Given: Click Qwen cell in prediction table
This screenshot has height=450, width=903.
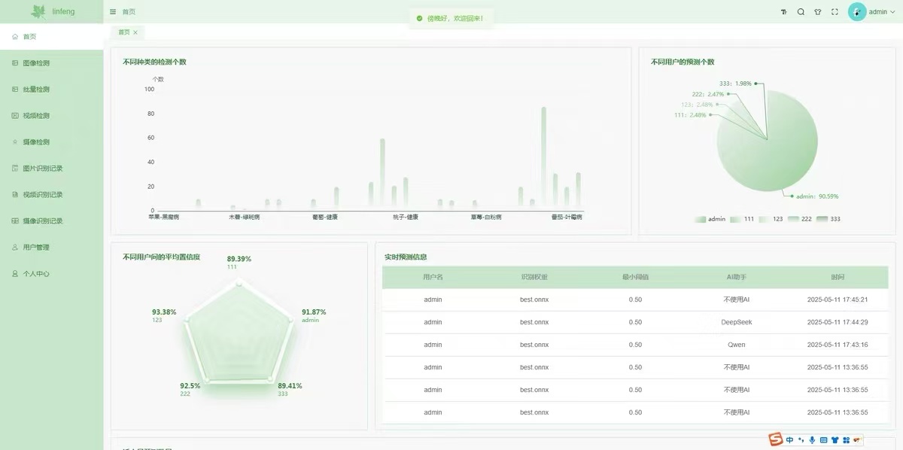Looking at the screenshot, I should point(737,345).
